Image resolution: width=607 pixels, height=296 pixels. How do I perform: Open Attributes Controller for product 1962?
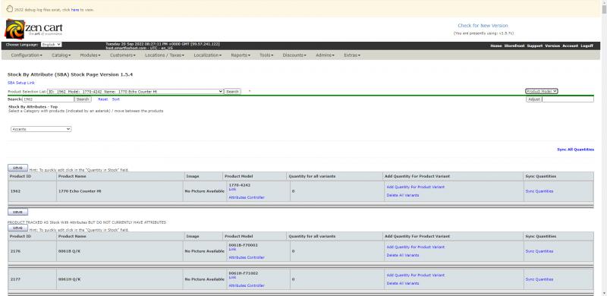coord(247,197)
